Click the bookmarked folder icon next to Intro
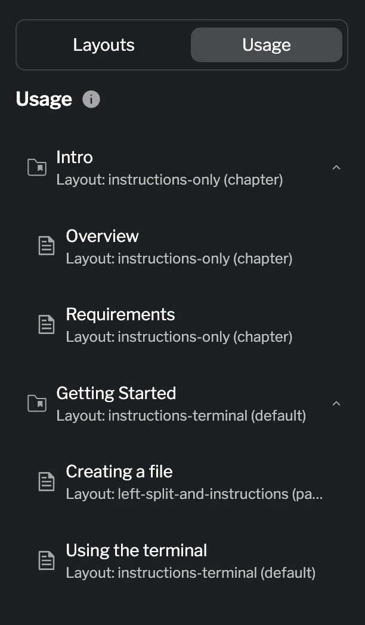 pos(37,166)
